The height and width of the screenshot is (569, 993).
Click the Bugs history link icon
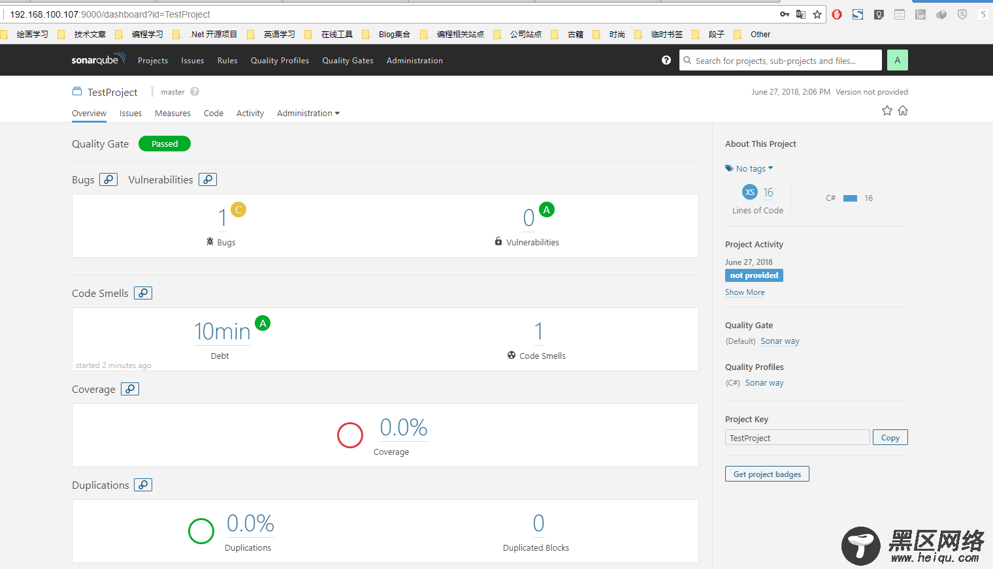108,179
